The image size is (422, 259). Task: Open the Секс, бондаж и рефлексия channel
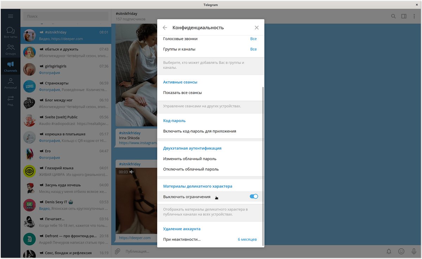(66, 253)
